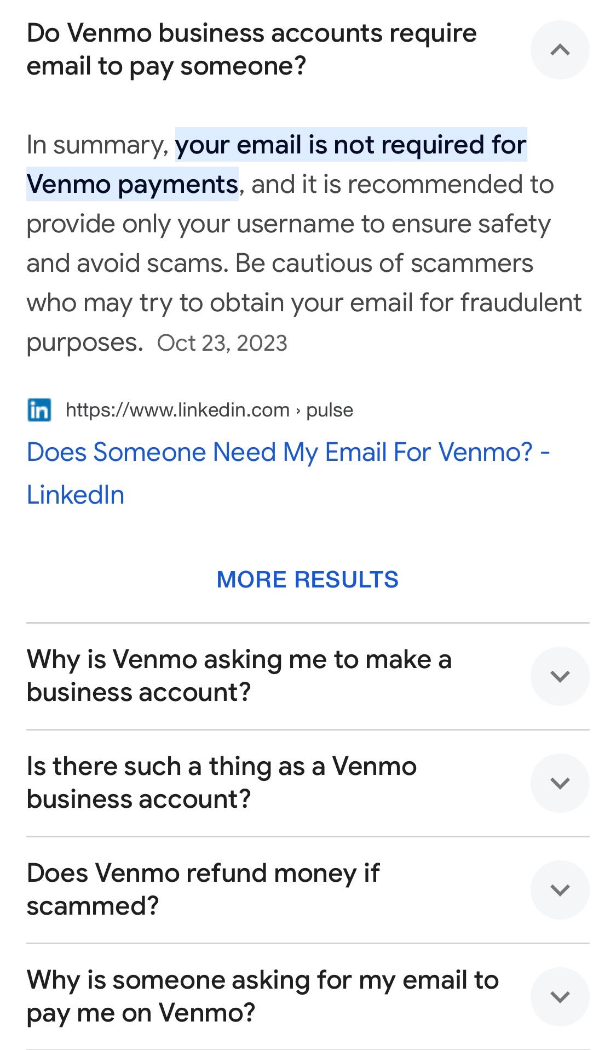Viewport: 616px width, 1050px height.
Task: Expand "Why is someone asking for my email to pay me on Venmo?"
Action: click(560, 996)
